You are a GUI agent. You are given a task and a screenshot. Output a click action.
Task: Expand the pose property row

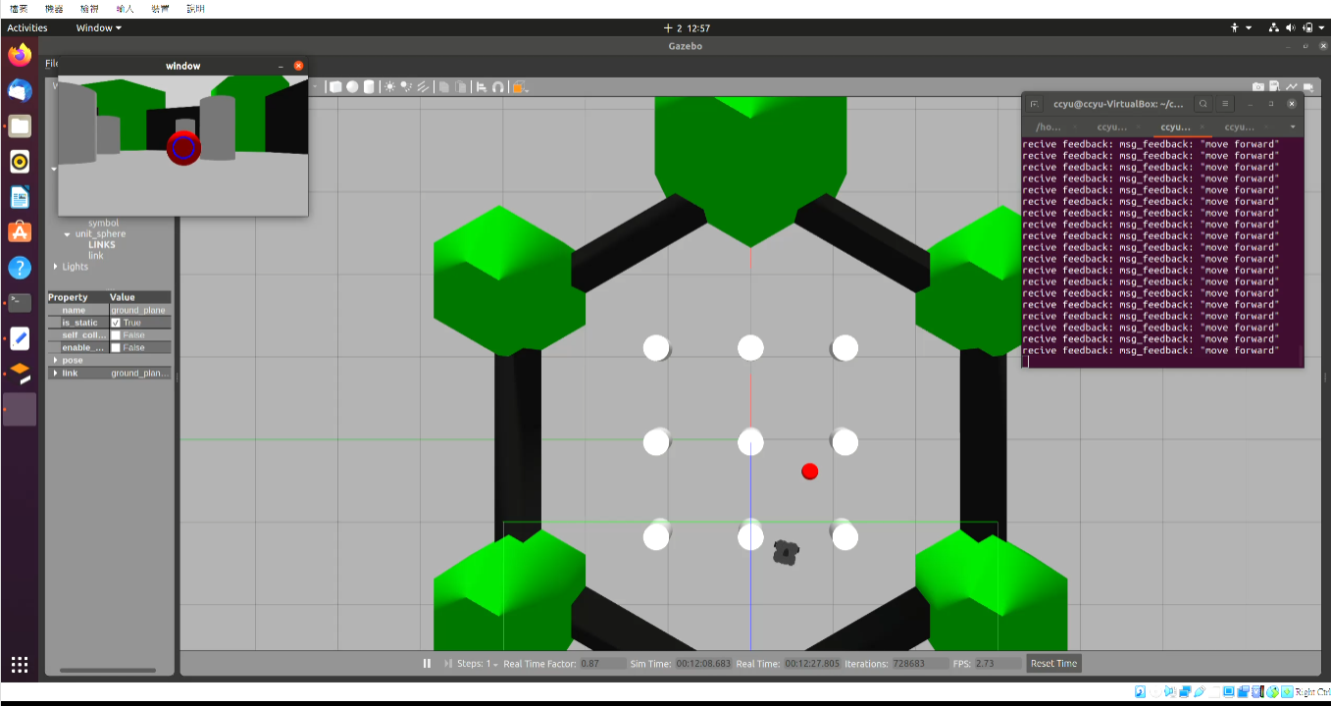click(56, 360)
